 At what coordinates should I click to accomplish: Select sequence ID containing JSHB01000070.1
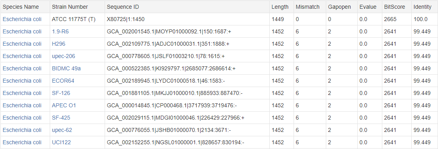coord(169,130)
